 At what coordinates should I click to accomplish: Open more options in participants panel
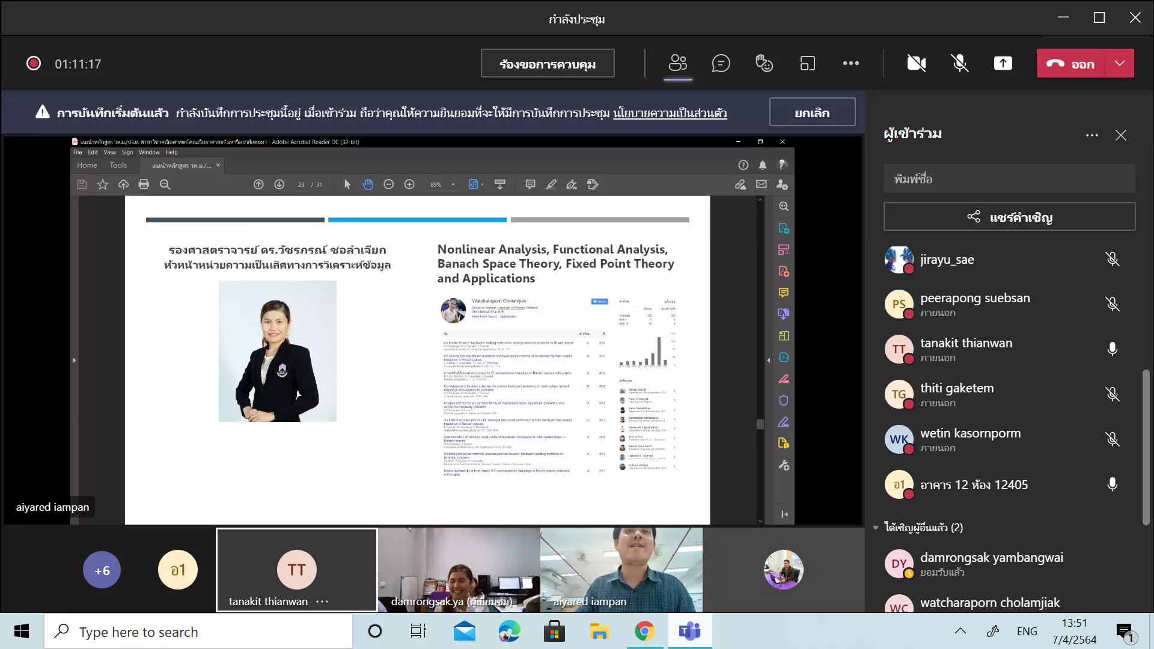tap(1091, 135)
